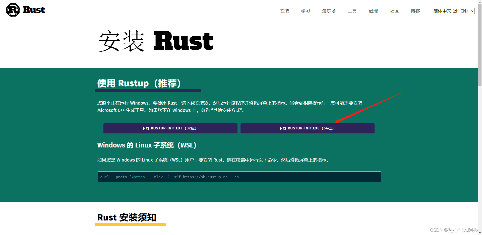Viewport: 482px width, 235px height.
Task: Click the curl command code box
Action: pyautogui.click(x=239, y=177)
